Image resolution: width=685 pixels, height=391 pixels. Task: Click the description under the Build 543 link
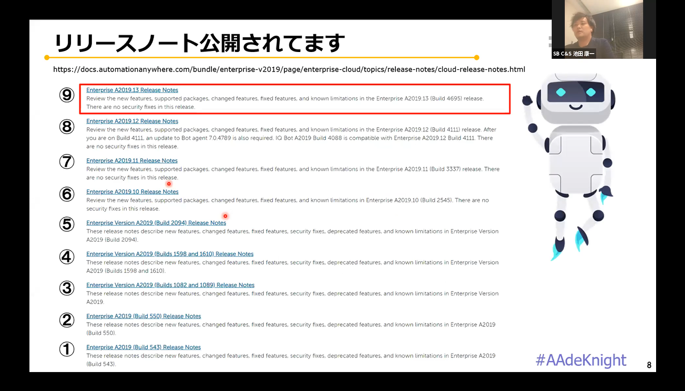291,359
